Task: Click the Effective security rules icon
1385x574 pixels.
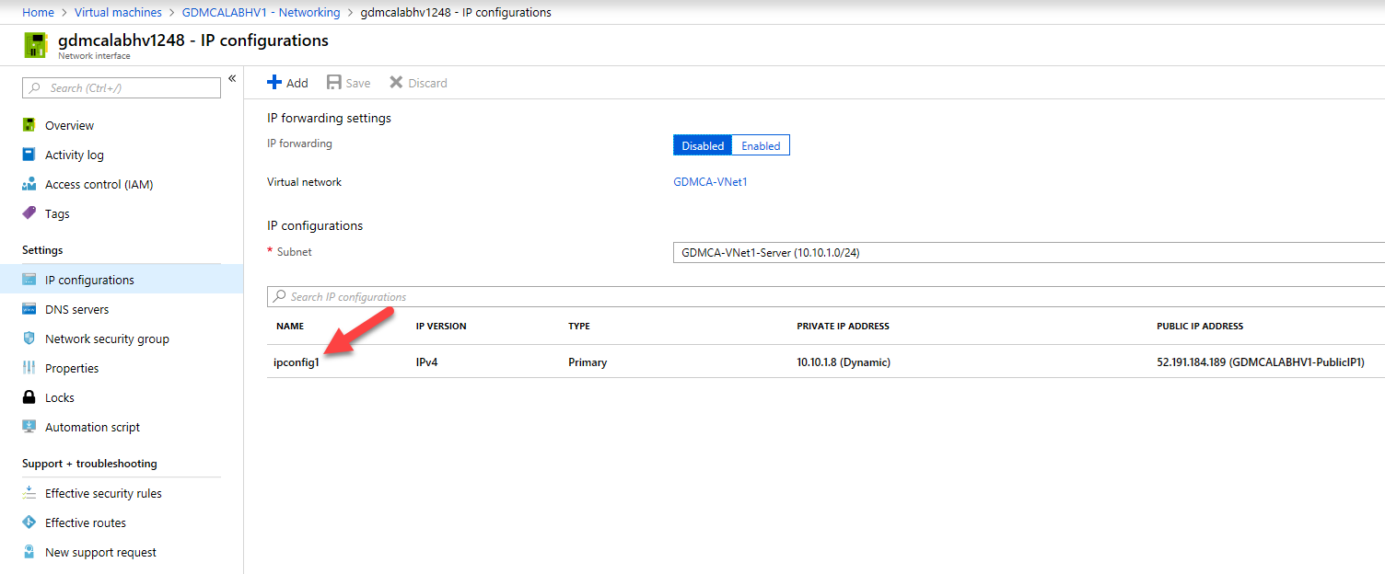Action: 29,493
